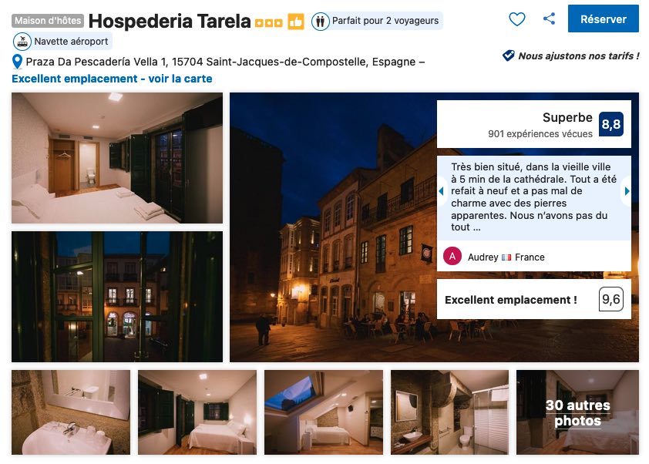This screenshot has width=649, height=464.
Task: Click the Réserver button
Action: click(x=603, y=19)
